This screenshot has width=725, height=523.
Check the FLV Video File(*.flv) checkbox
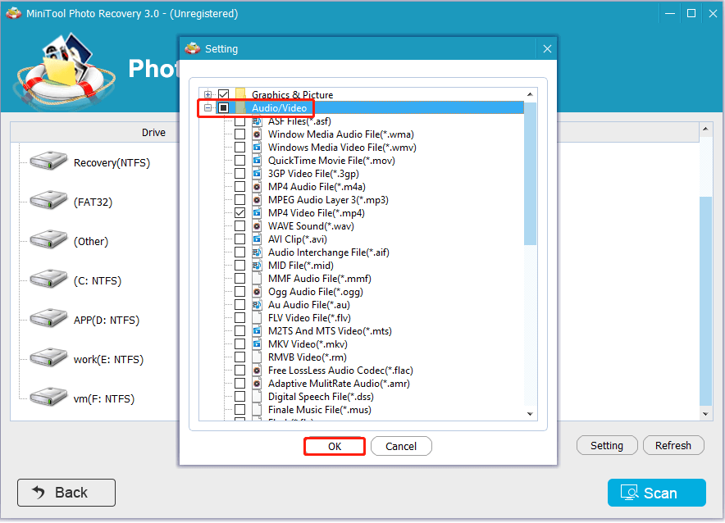239,318
